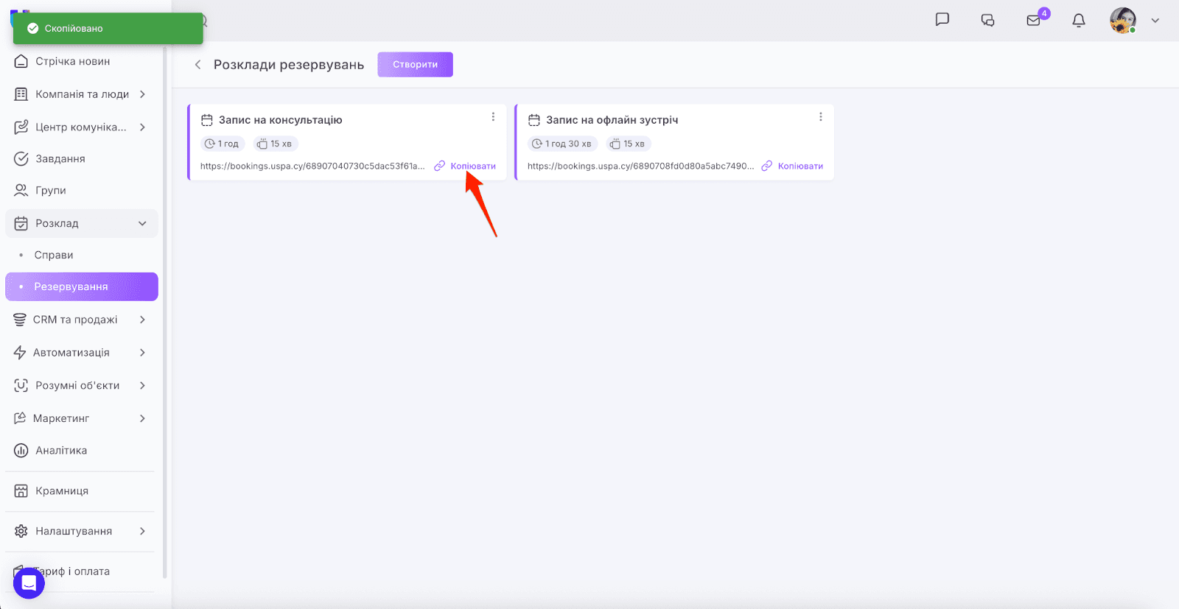Screen dimensions: 1179x609
Task: Open Стрічка новин in sidebar
Action: tap(72, 61)
